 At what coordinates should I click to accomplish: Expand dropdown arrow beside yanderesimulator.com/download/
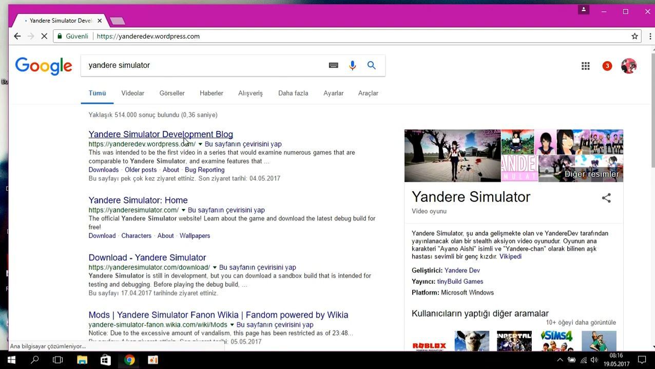pyautogui.click(x=215, y=267)
